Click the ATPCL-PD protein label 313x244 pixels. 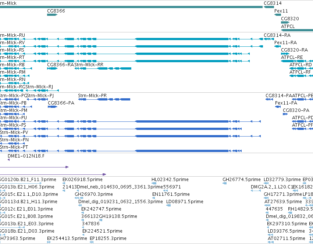pyautogui.click(x=302, y=118)
